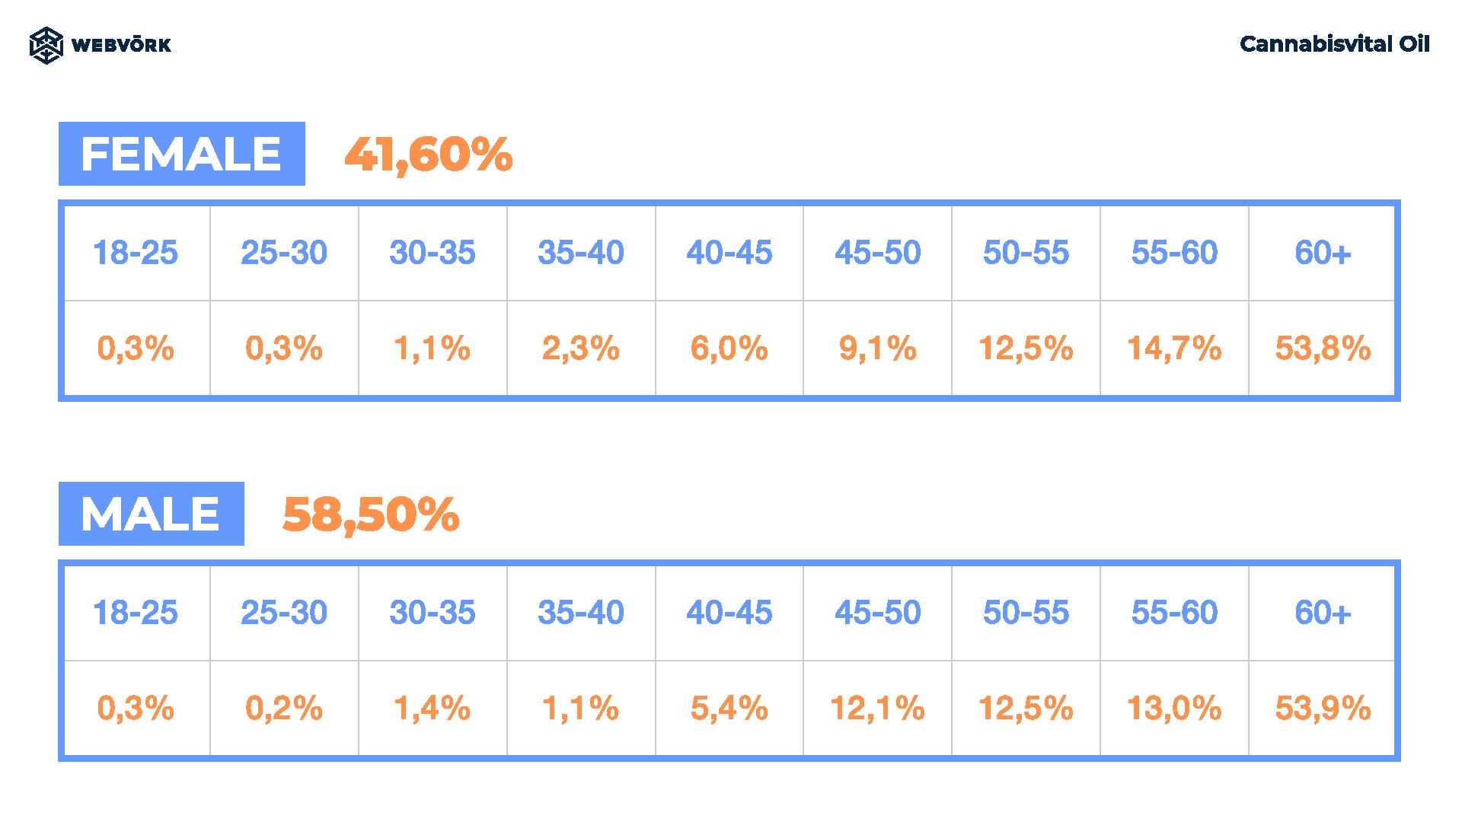
Task: Select the Cannabisvital Oil title
Action: (x=1335, y=44)
